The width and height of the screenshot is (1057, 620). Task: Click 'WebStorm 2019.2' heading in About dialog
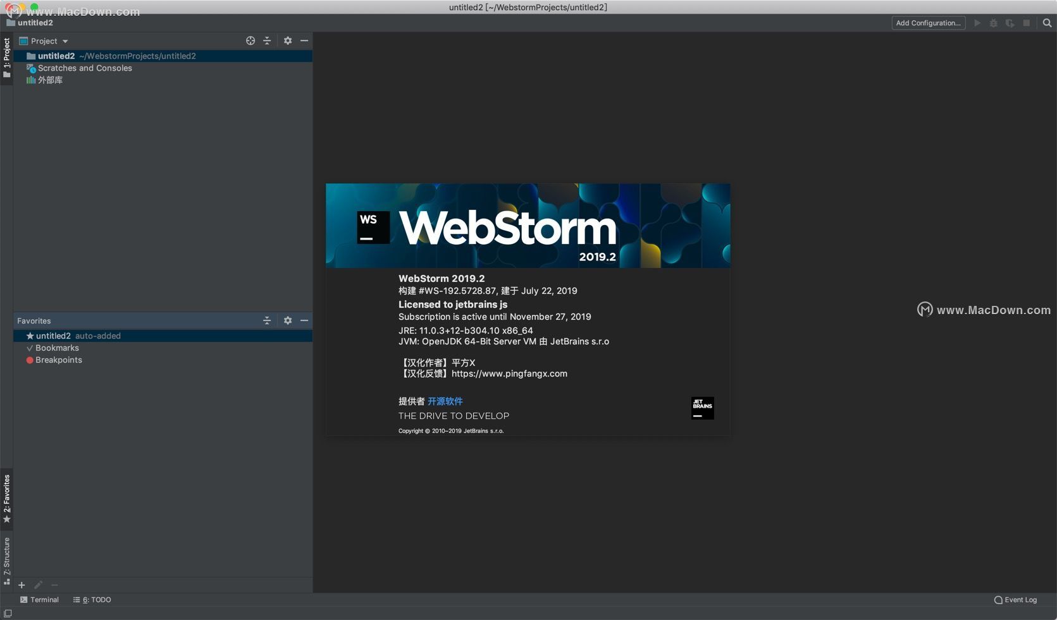tap(442, 278)
